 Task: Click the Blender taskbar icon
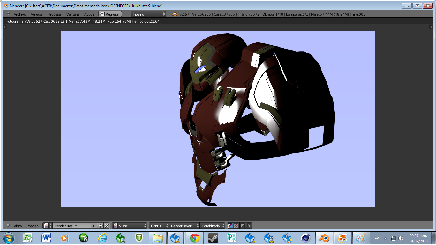pos(325,238)
